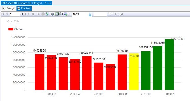The height and width of the screenshot is (101, 190).
Task: Click the red Checkers legend swatch
Action: point(11,29)
